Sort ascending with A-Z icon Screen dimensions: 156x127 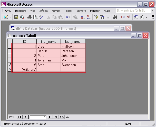(83, 17)
